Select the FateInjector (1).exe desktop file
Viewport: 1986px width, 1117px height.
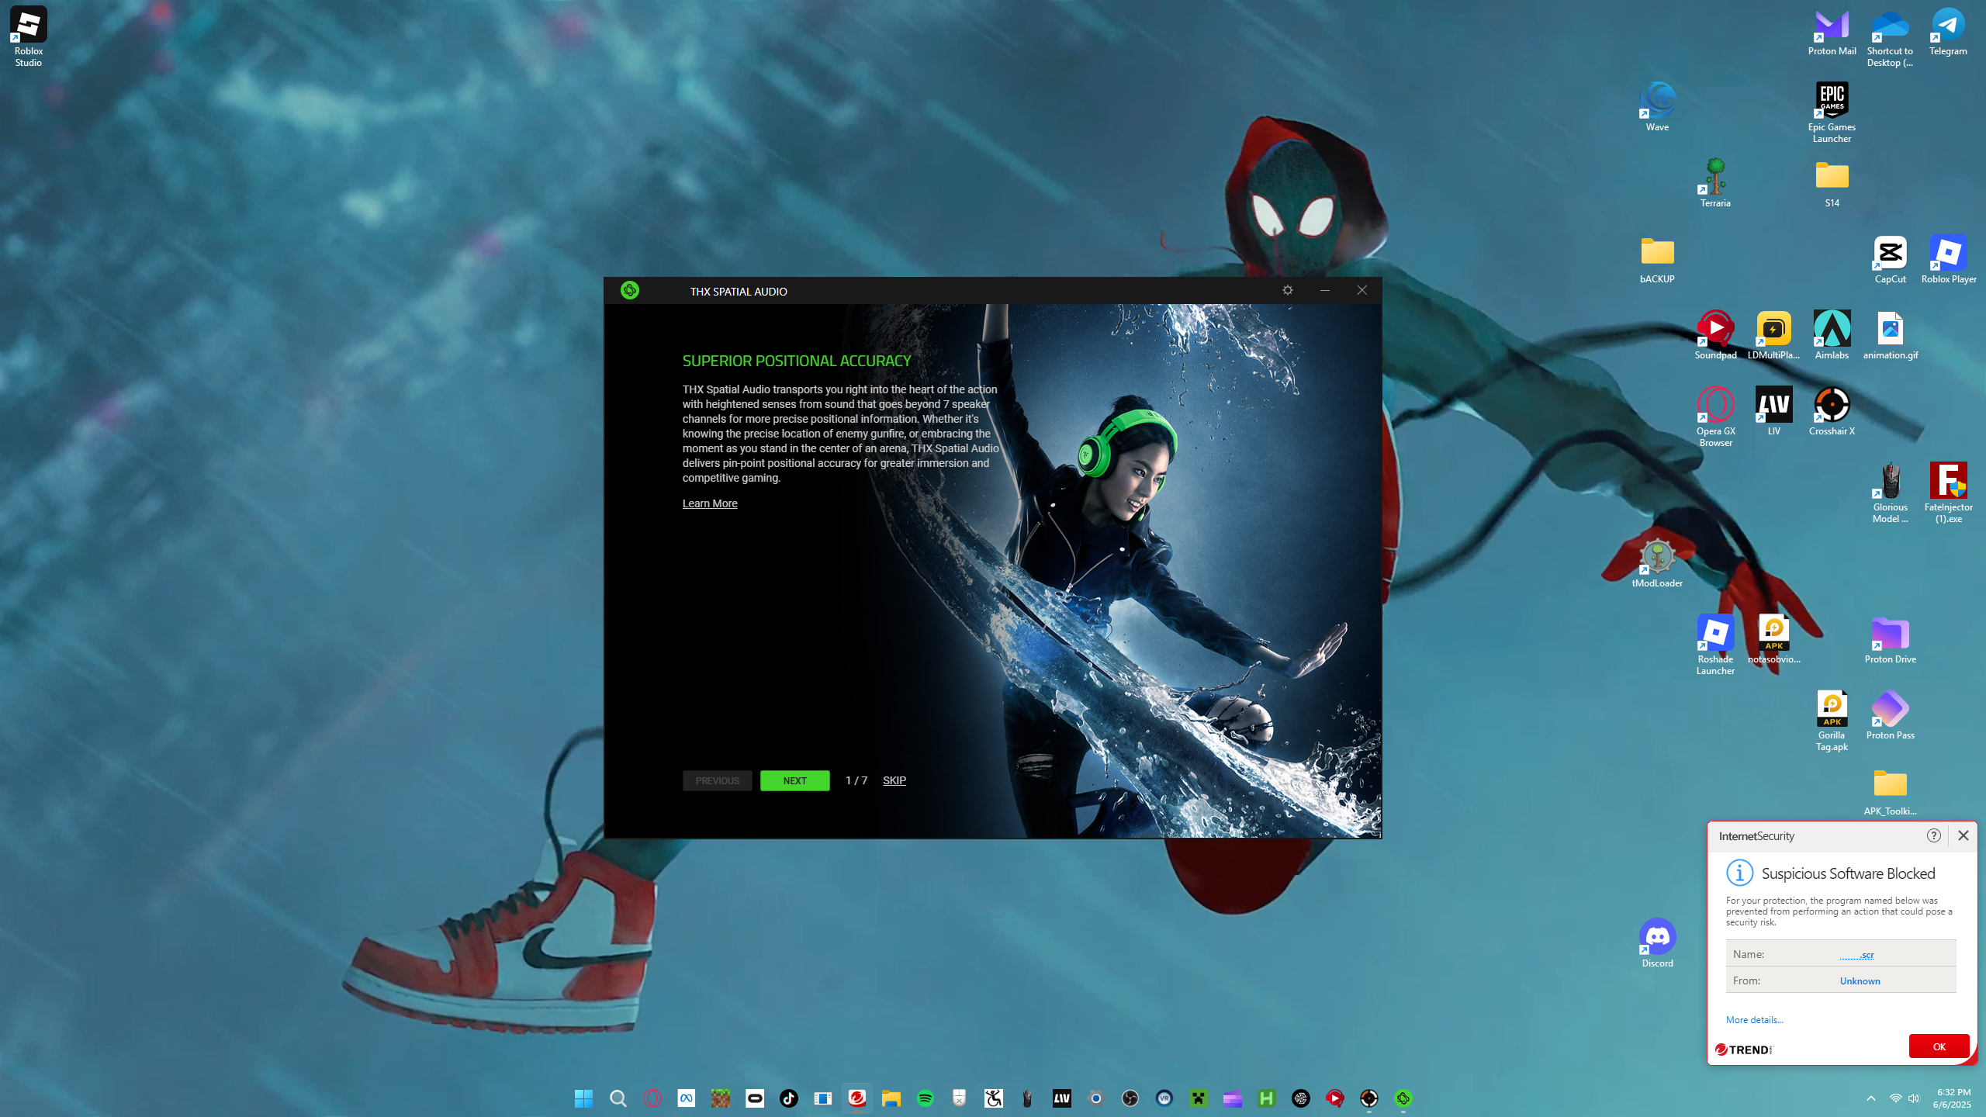(x=1948, y=493)
